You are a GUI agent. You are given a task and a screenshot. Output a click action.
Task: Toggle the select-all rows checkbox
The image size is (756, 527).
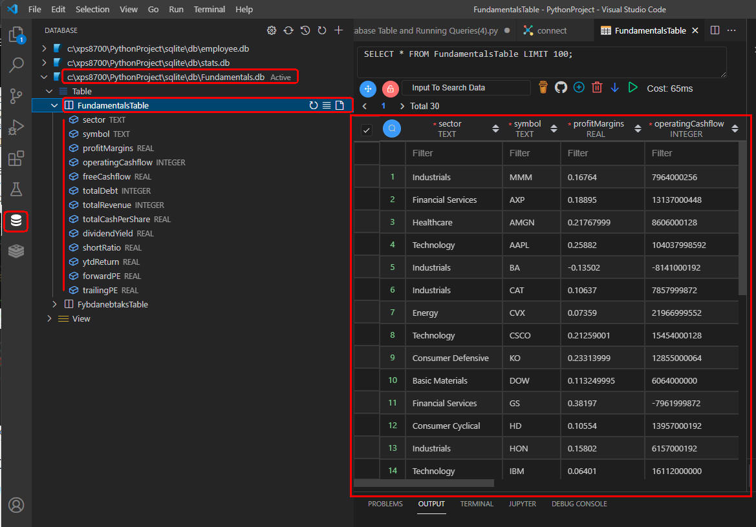click(x=367, y=130)
